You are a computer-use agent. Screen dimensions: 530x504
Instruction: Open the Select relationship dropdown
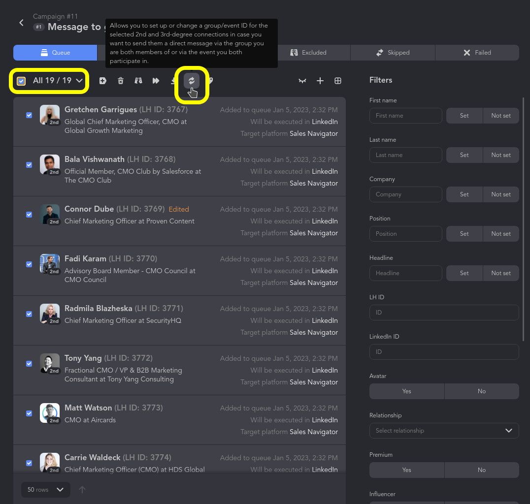tap(444, 431)
